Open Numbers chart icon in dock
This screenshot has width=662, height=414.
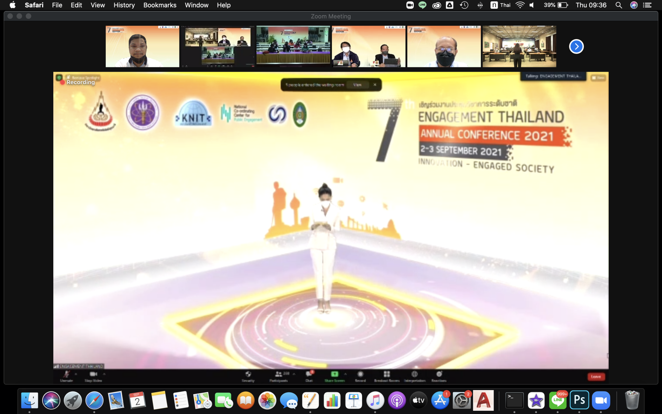coord(332,400)
